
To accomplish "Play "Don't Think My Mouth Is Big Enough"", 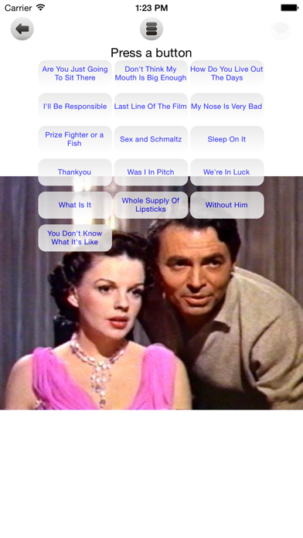I will coord(151,73).
